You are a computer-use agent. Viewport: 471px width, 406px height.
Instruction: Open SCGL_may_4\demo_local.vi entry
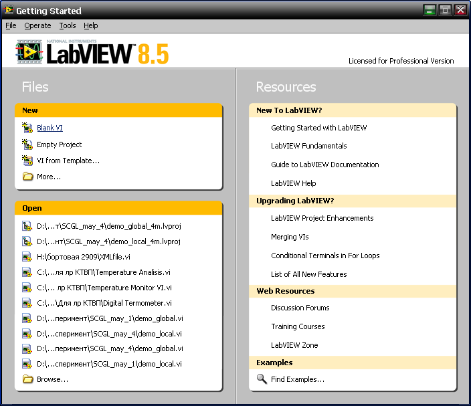(x=109, y=334)
